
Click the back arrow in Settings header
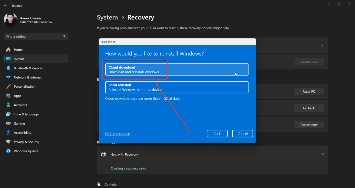pos(6,6)
